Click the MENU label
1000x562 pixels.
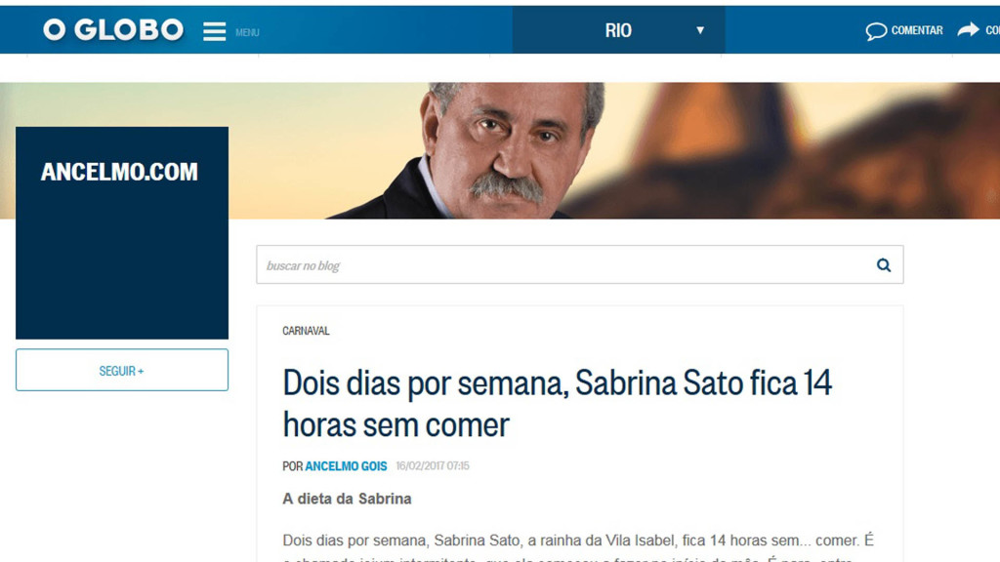click(247, 32)
